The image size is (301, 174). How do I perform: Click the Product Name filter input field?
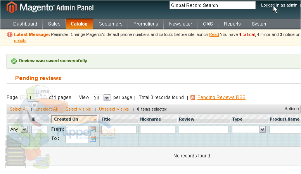click(285, 130)
